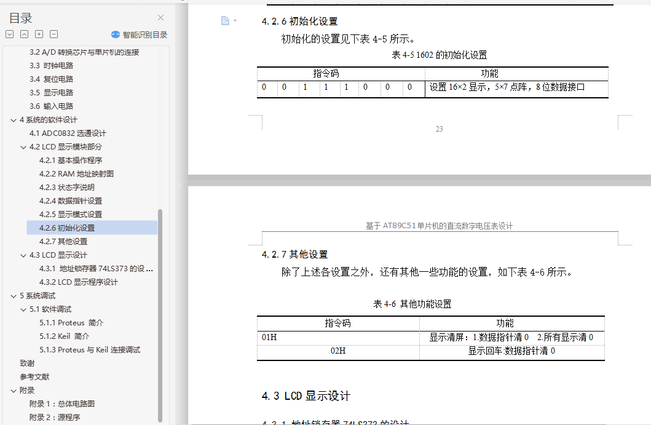Go to 4.3.1 地址锁存器 74LS373 entry
The width and height of the screenshot is (651, 425).
[97, 269]
